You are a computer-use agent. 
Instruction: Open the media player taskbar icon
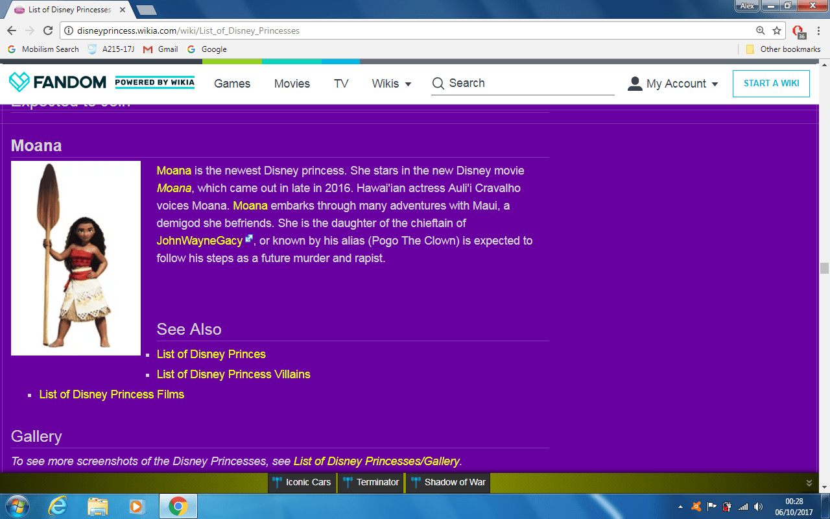(137, 506)
